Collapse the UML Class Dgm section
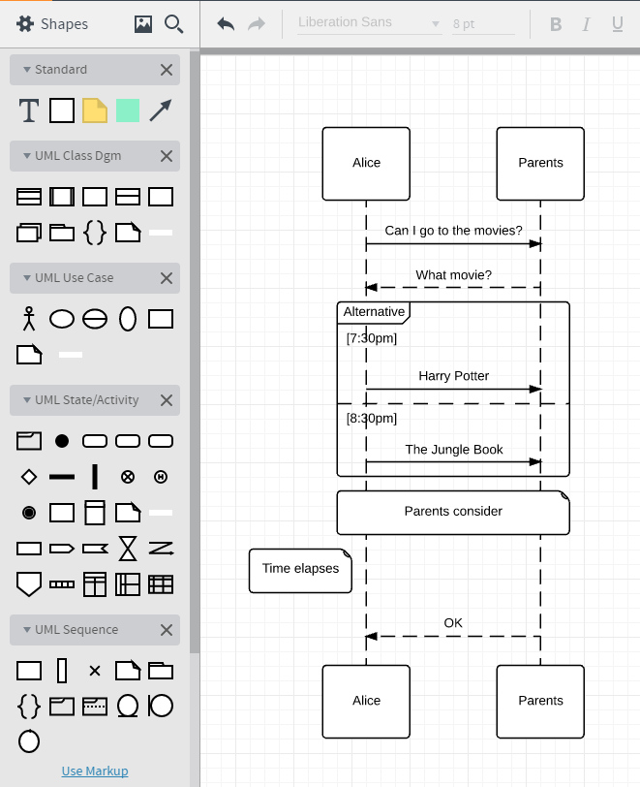 pos(27,156)
